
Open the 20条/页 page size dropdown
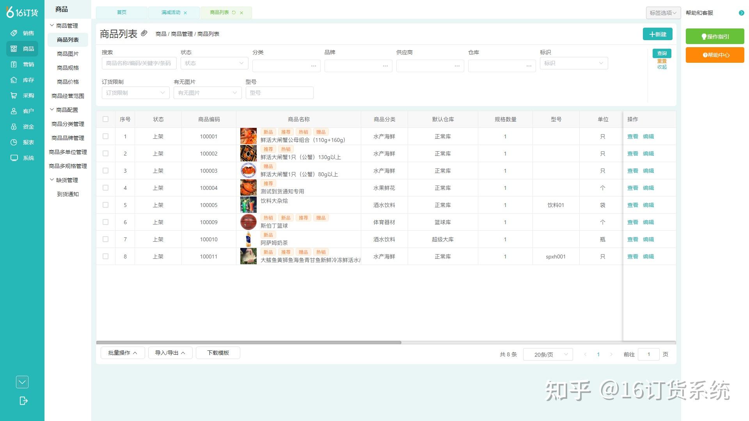pos(548,354)
